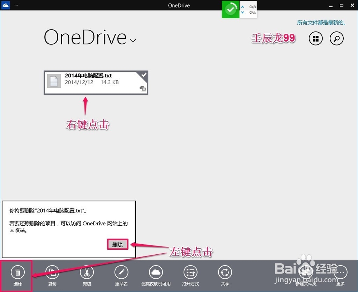This screenshot has height=292, width=358.
Task: Select the 2014年电脑配置.txt file tile
Action: coord(96,82)
